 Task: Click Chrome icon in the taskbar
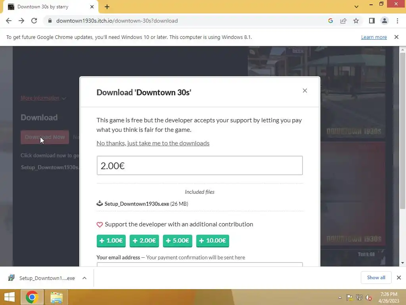click(32, 297)
